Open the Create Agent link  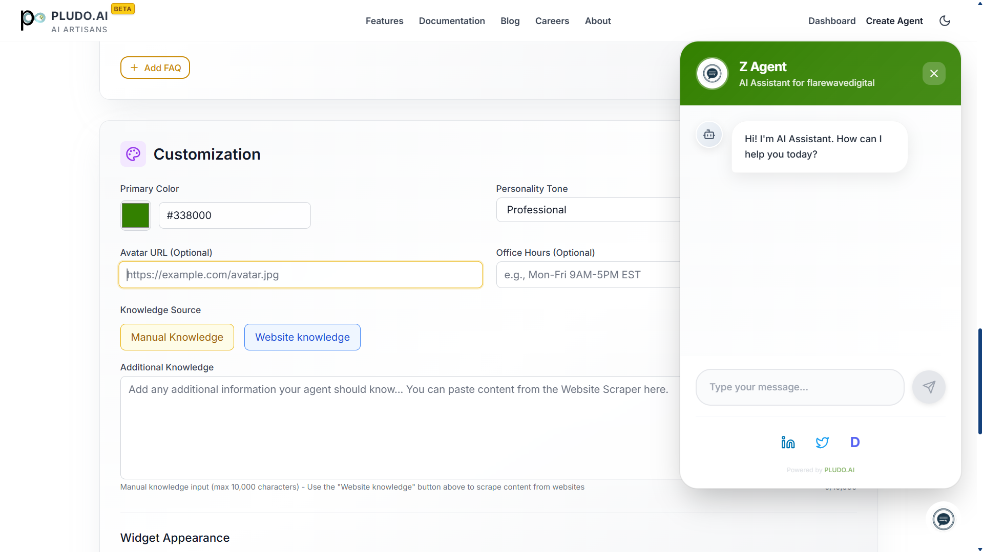[894, 20]
